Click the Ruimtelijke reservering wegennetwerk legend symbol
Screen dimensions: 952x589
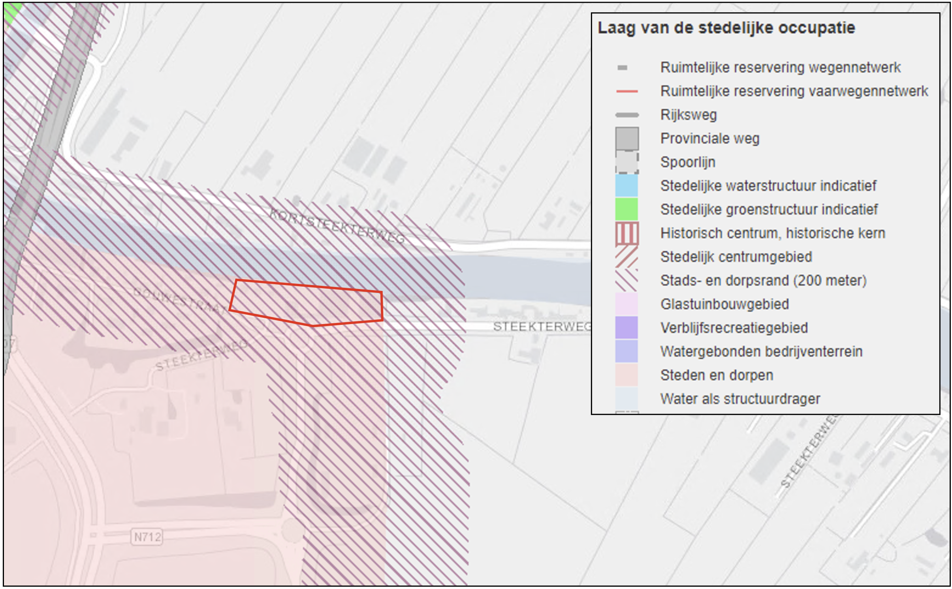tap(622, 68)
